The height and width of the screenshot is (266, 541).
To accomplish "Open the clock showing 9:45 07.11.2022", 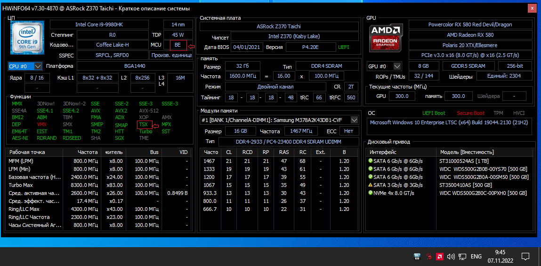I will coord(500,256).
